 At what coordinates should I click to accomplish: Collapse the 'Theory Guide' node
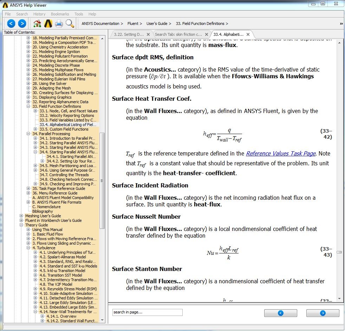pos(21,225)
